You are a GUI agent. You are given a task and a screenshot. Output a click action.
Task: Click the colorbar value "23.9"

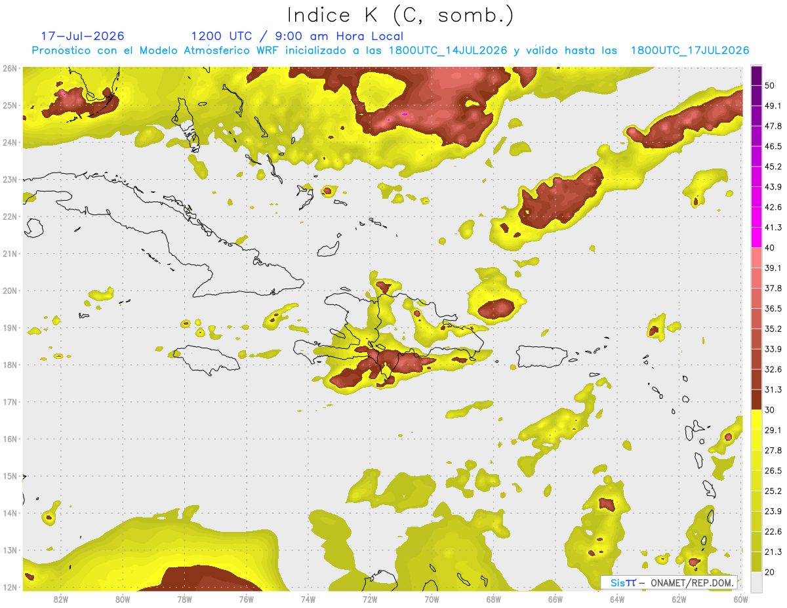(x=773, y=512)
